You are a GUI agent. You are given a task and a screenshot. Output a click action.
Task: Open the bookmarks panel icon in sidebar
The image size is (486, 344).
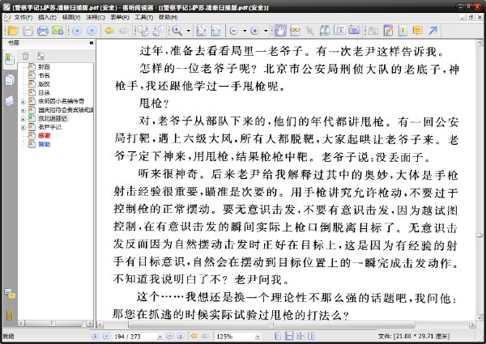coord(10,59)
